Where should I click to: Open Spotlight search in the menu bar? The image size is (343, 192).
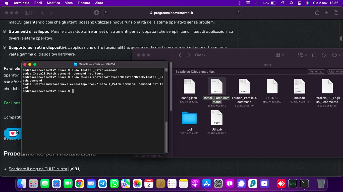(x=292, y=3)
